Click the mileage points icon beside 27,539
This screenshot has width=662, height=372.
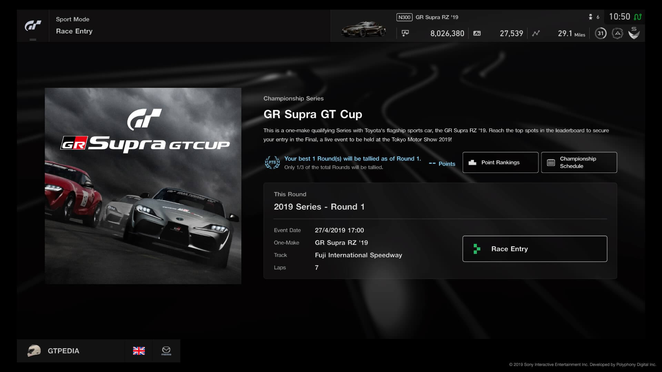(x=477, y=33)
